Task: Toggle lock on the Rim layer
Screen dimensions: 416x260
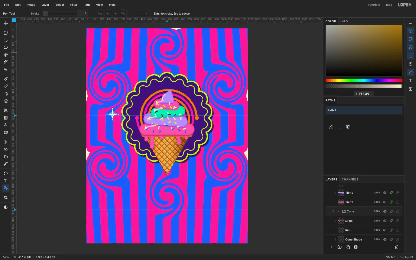Action: (398, 230)
